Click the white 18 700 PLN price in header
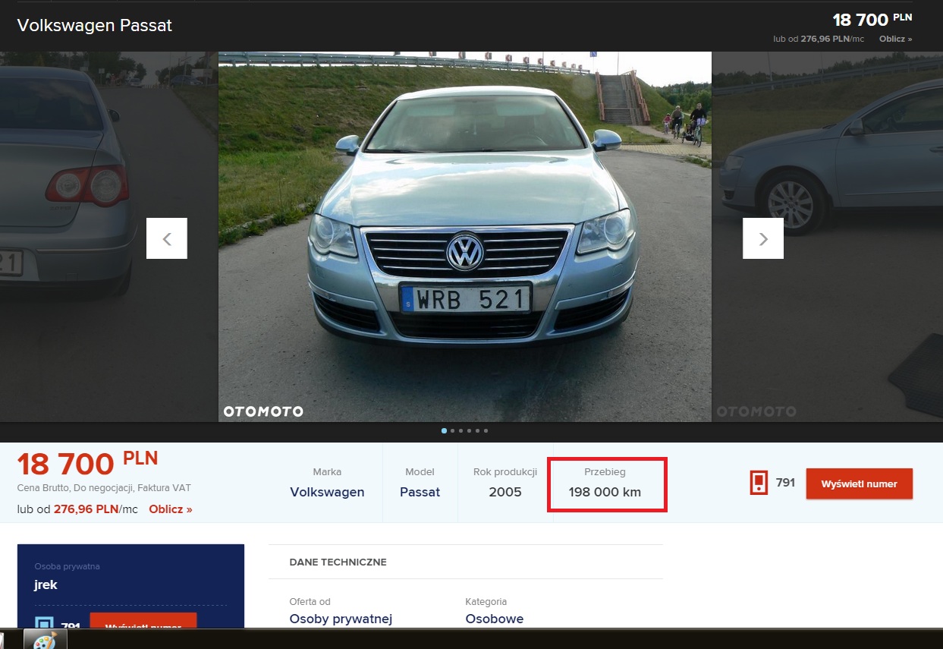This screenshot has height=649, width=943. click(x=872, y=19)
